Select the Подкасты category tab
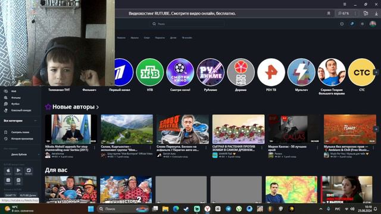Screen dimensions: 381x214 pos(160,37)
